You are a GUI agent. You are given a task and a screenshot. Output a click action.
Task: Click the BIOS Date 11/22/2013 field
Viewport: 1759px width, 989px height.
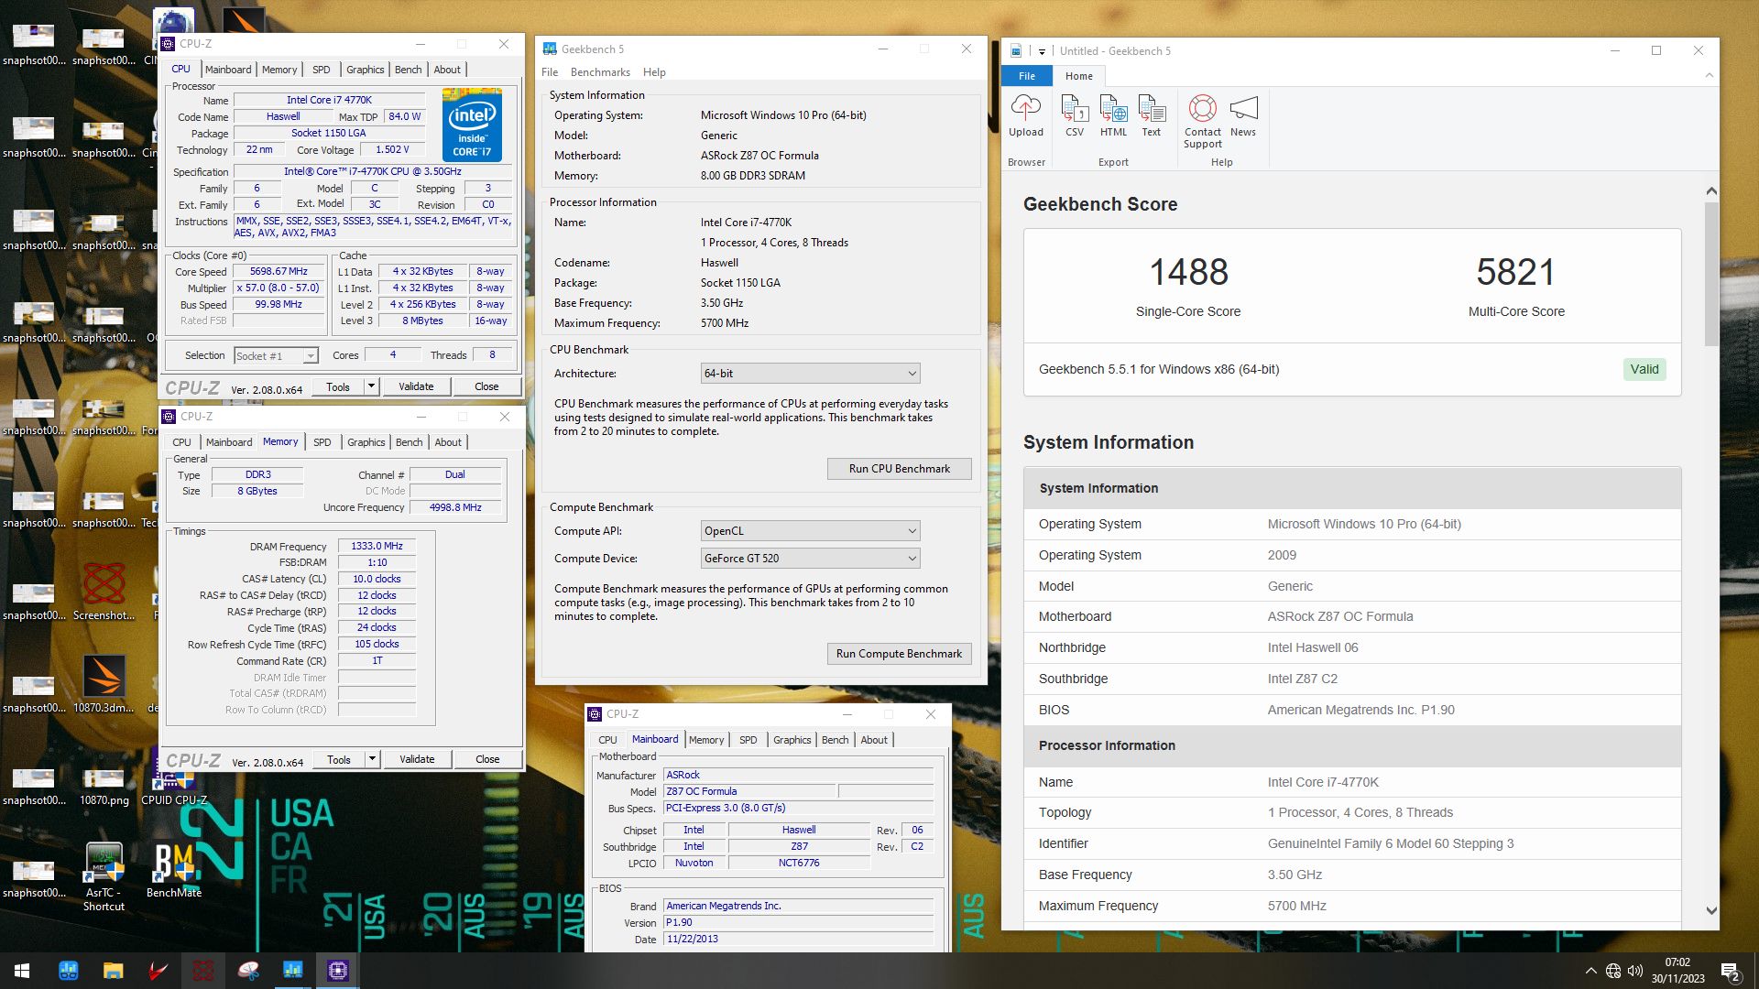pyautogui.click(x=799, y=940)
